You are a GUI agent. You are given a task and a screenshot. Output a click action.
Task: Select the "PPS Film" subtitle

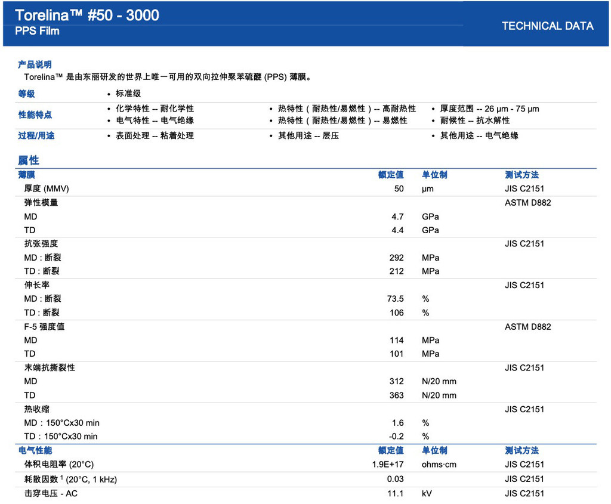(37, 31)
